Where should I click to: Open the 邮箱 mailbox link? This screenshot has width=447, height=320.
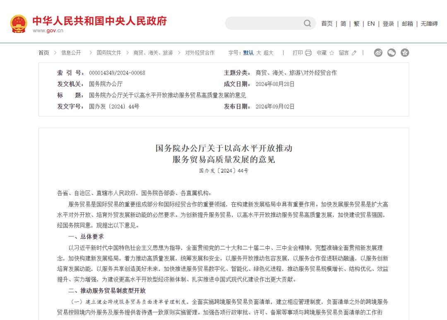tap(407, 24)
